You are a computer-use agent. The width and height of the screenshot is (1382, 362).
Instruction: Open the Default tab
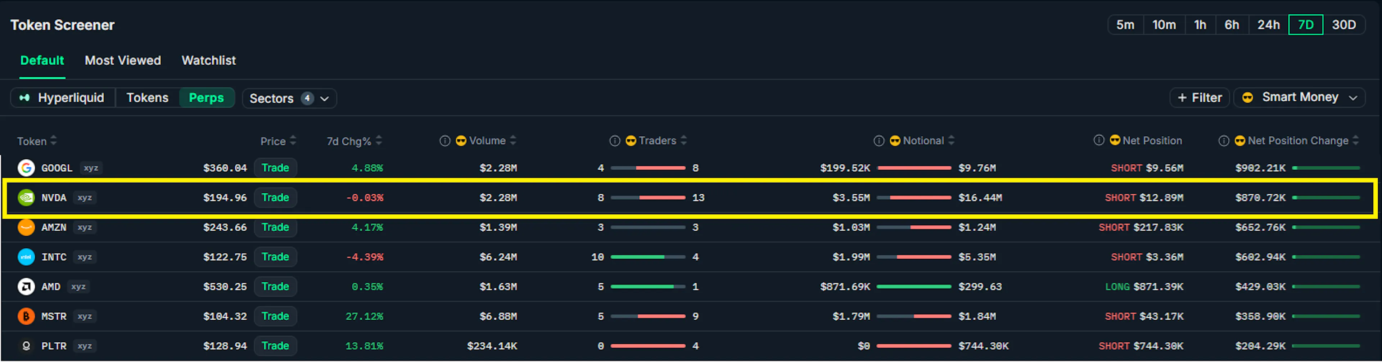42,60
